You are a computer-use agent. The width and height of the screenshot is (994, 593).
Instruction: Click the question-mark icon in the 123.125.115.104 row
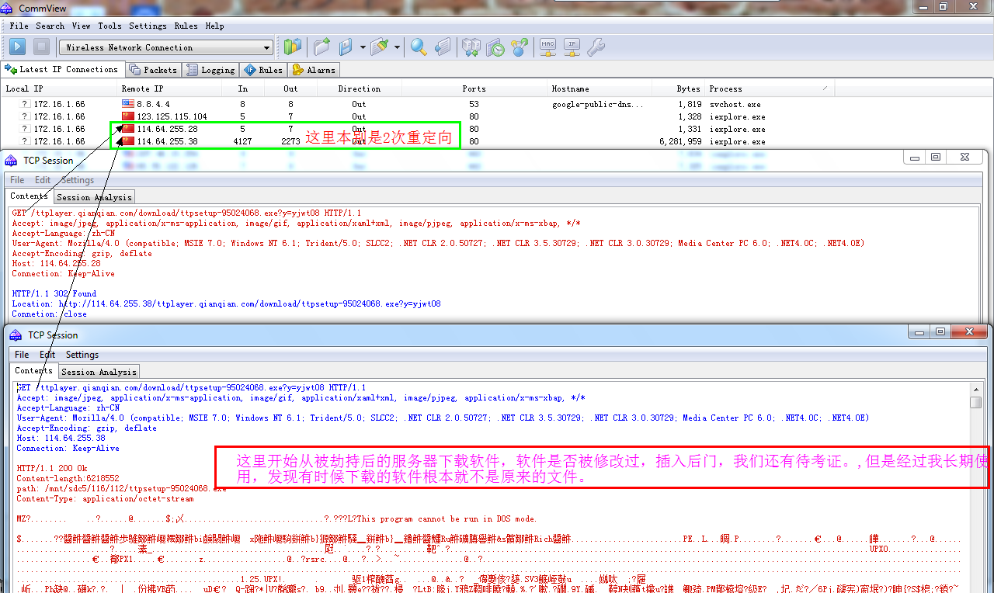(x=24, y=116)
